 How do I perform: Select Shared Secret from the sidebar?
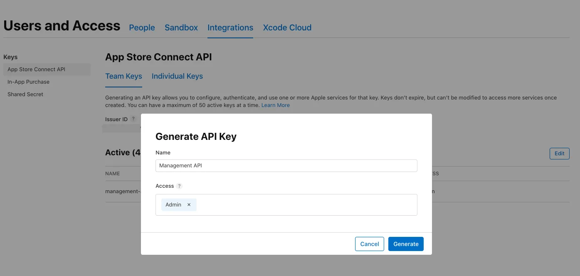click(25, 94)
